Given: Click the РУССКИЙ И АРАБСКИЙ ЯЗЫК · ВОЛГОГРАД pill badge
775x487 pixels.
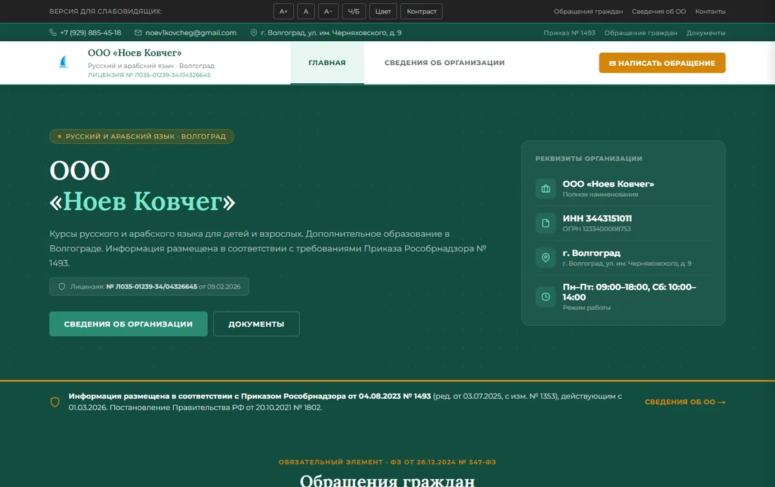Looking at the screenshot, I should pos(141,137).
